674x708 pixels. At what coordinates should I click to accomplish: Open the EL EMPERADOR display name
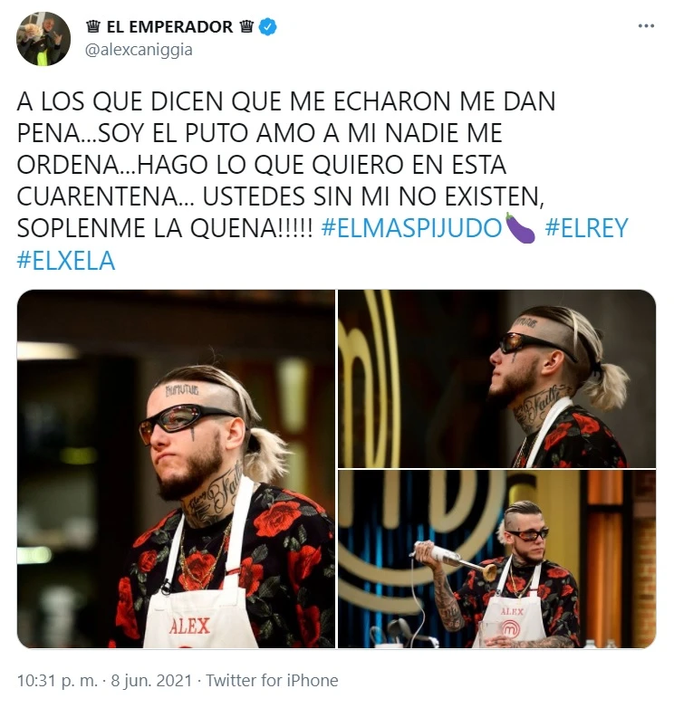[x=169, y=27]
